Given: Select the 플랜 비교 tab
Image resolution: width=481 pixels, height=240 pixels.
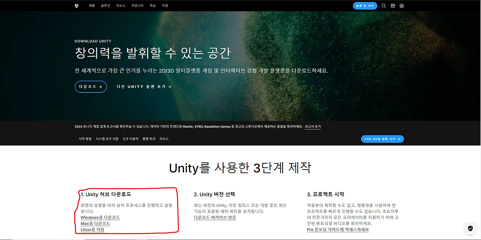Looking at the screenshot, I should click(x=149, y=139).
